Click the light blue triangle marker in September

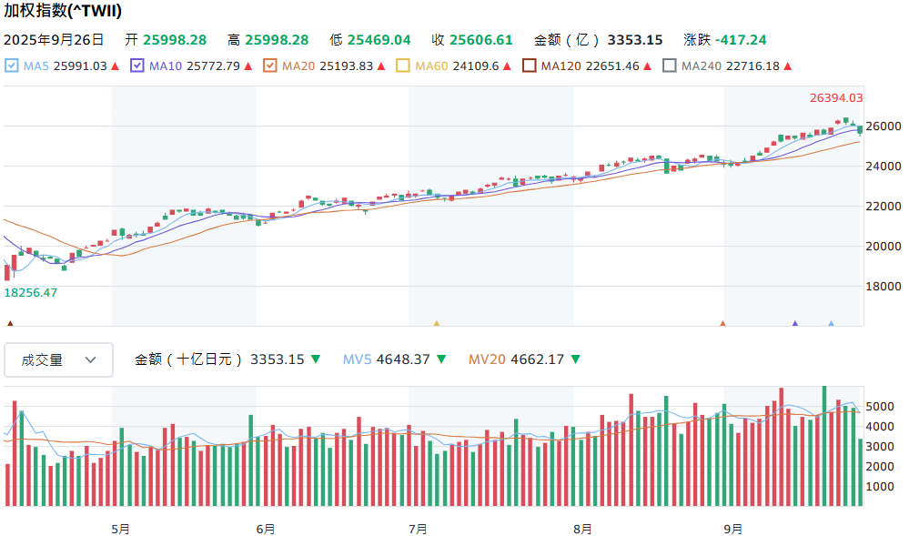pyautogui.click(x=831, y=323)
